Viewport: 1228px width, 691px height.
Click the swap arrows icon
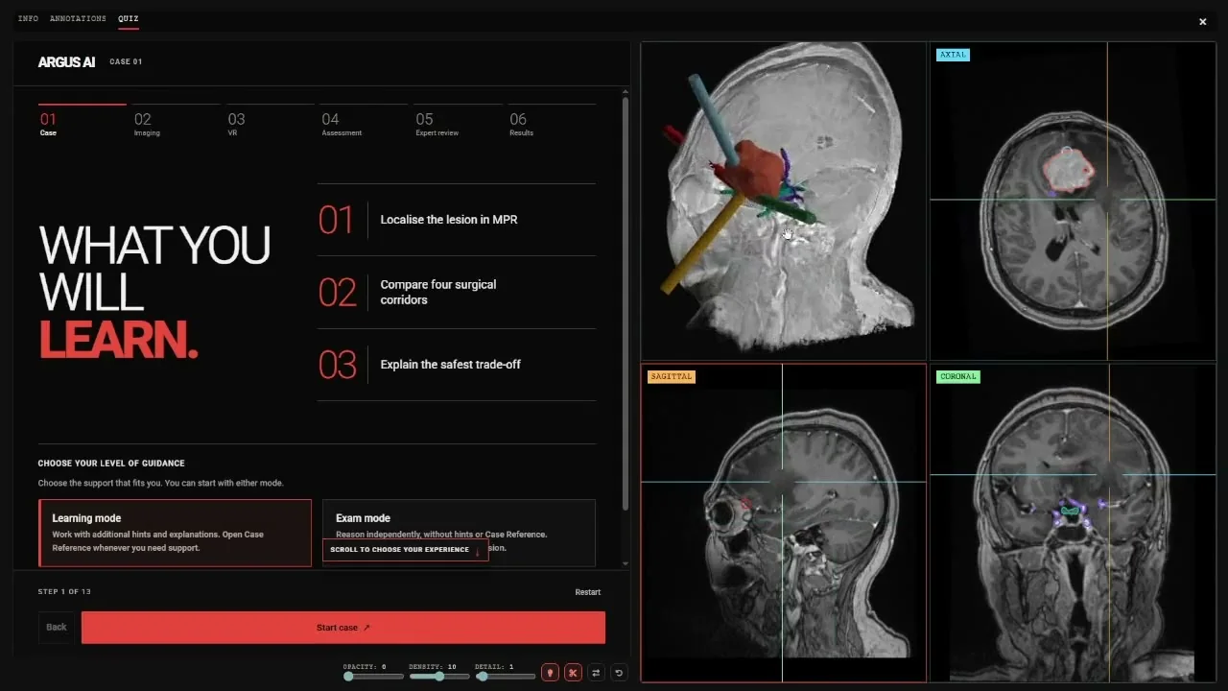596,673
